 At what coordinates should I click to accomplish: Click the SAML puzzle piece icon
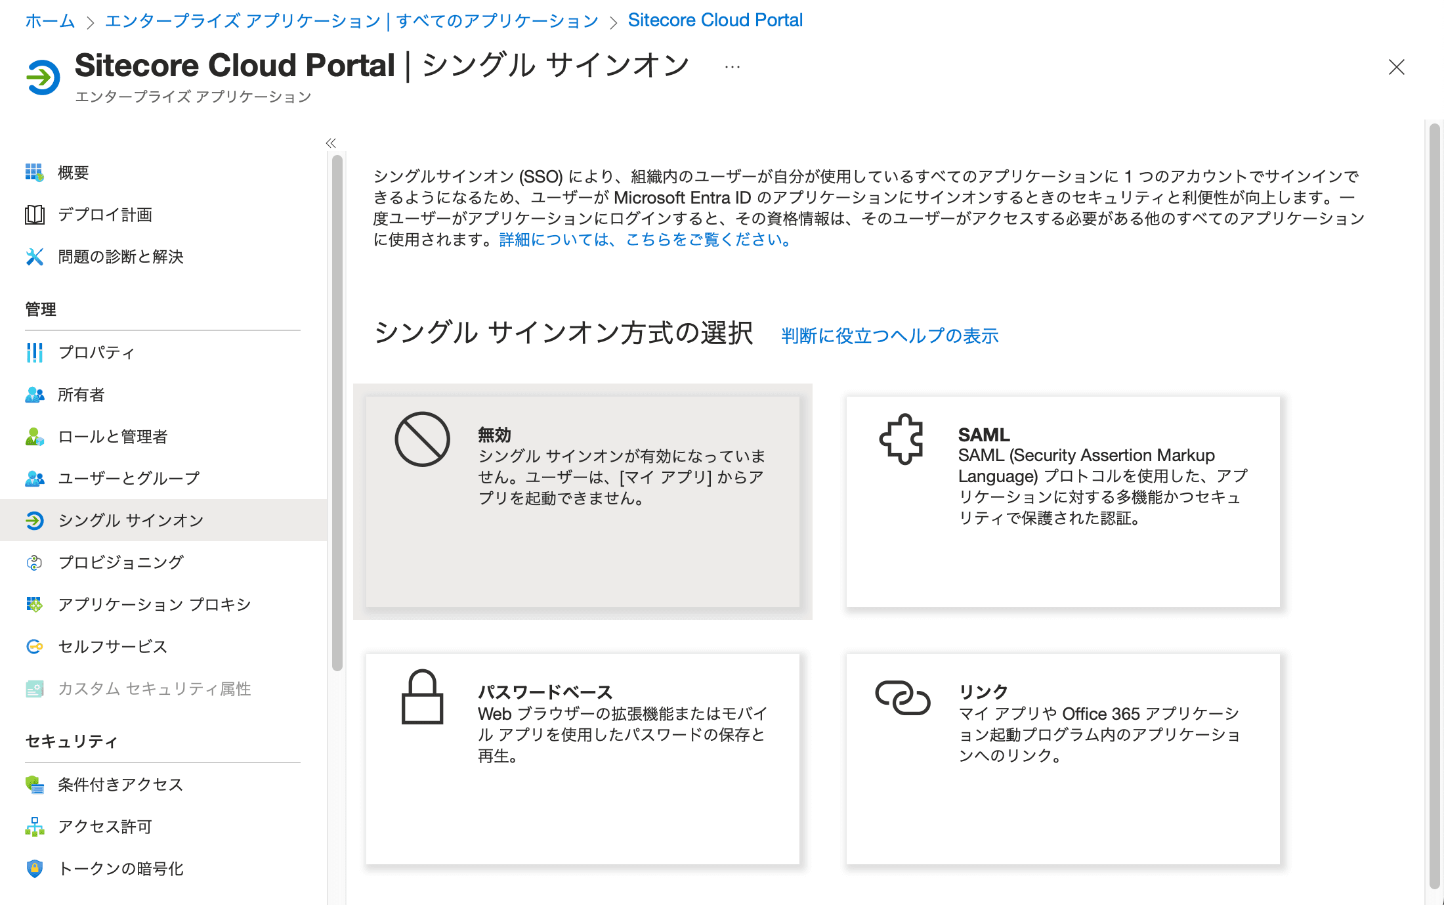pos(902,439)
